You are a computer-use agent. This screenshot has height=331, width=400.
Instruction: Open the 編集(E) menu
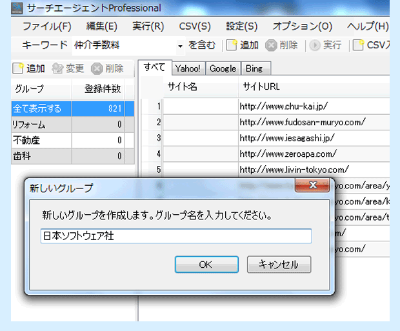pos(101,26)
